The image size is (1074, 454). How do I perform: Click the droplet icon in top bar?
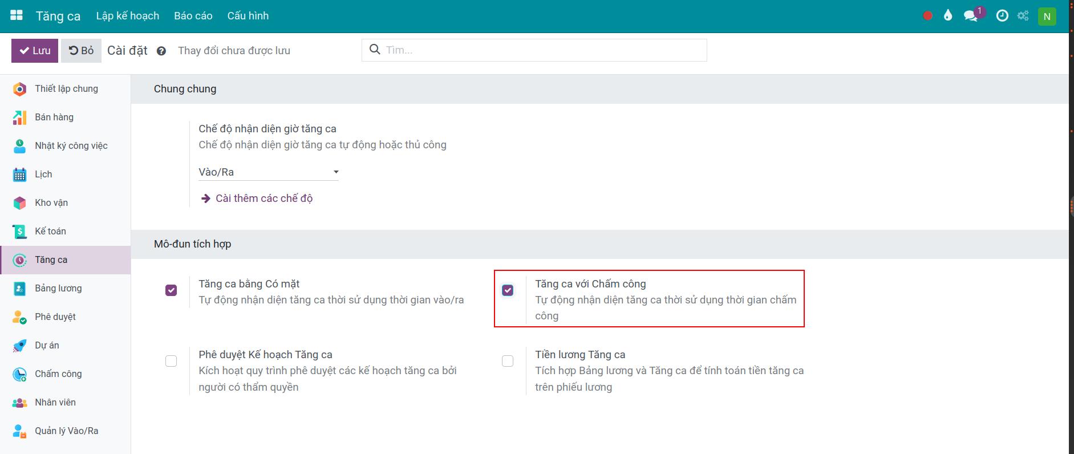(x=948, y=16)
